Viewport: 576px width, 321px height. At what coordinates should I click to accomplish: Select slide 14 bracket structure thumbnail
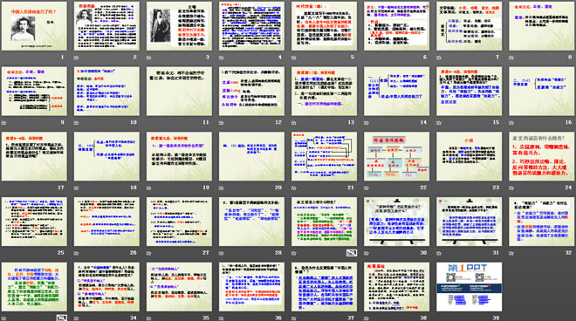[x=397, y=91]
